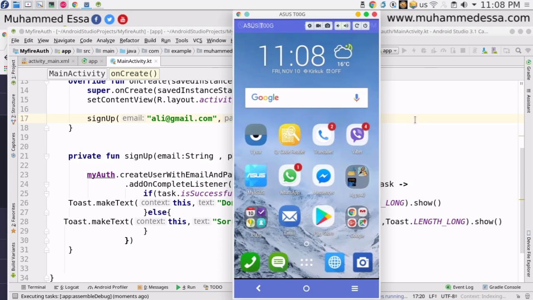Tap the phone home navigation button
The image size is (533, 300).
click(x=306, y=288)
